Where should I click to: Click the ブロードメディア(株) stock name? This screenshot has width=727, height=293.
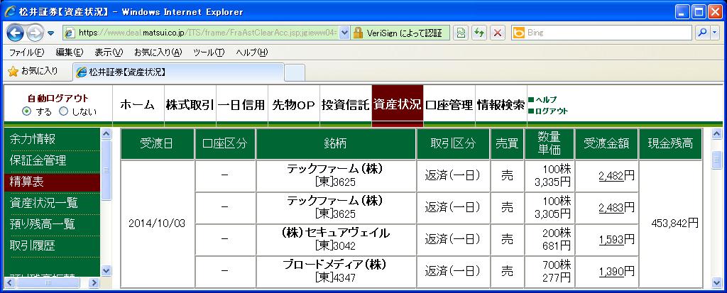[335, 265]
